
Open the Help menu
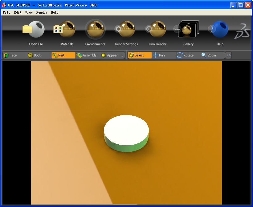point(55,12)
